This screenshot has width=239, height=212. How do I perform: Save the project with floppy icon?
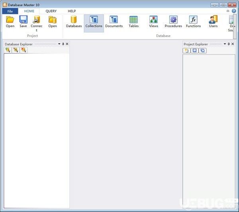click(x=23, y=22)
